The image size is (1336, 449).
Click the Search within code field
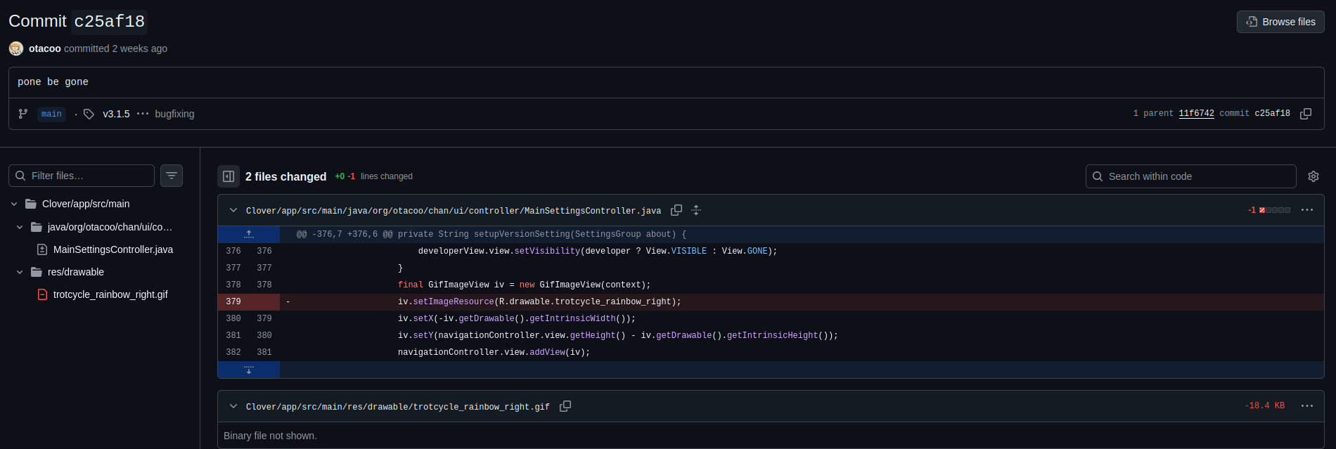[x=1191, y=176]
